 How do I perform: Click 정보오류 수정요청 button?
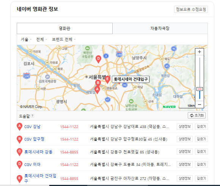[x=191, y=9]
